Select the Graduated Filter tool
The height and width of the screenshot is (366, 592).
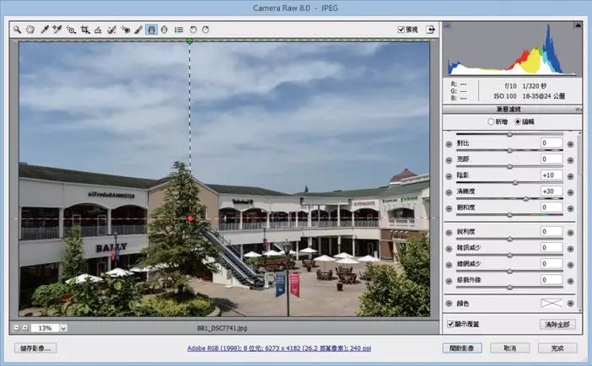pos(152,30)
